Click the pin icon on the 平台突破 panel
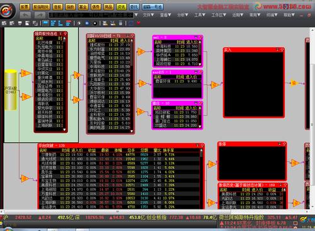The height and width of the screenshot is (231, 315). pos(202,145)
